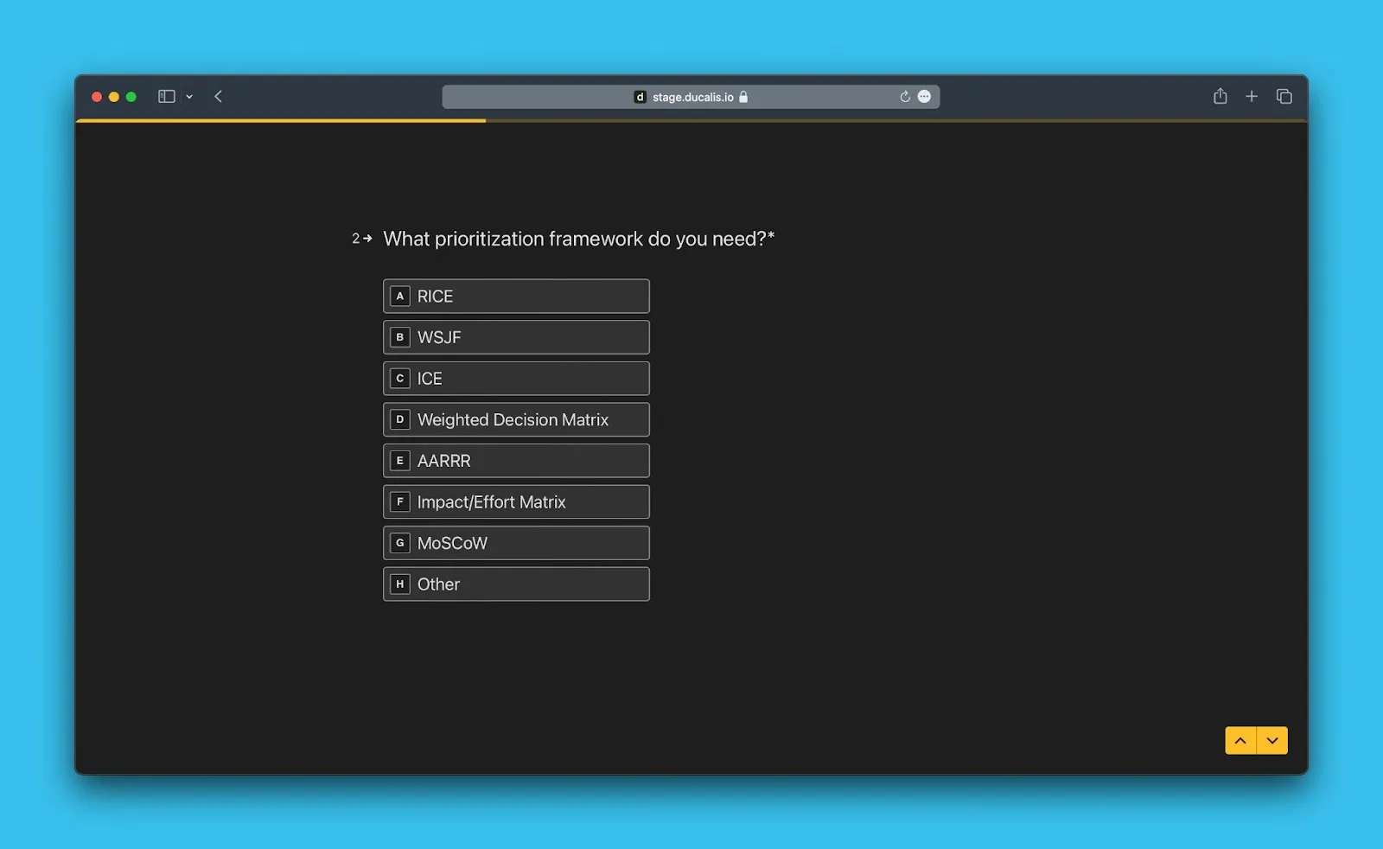The image size is (1383, 849).
Task: Select the RICE framework option
Action: pos(516,297)
